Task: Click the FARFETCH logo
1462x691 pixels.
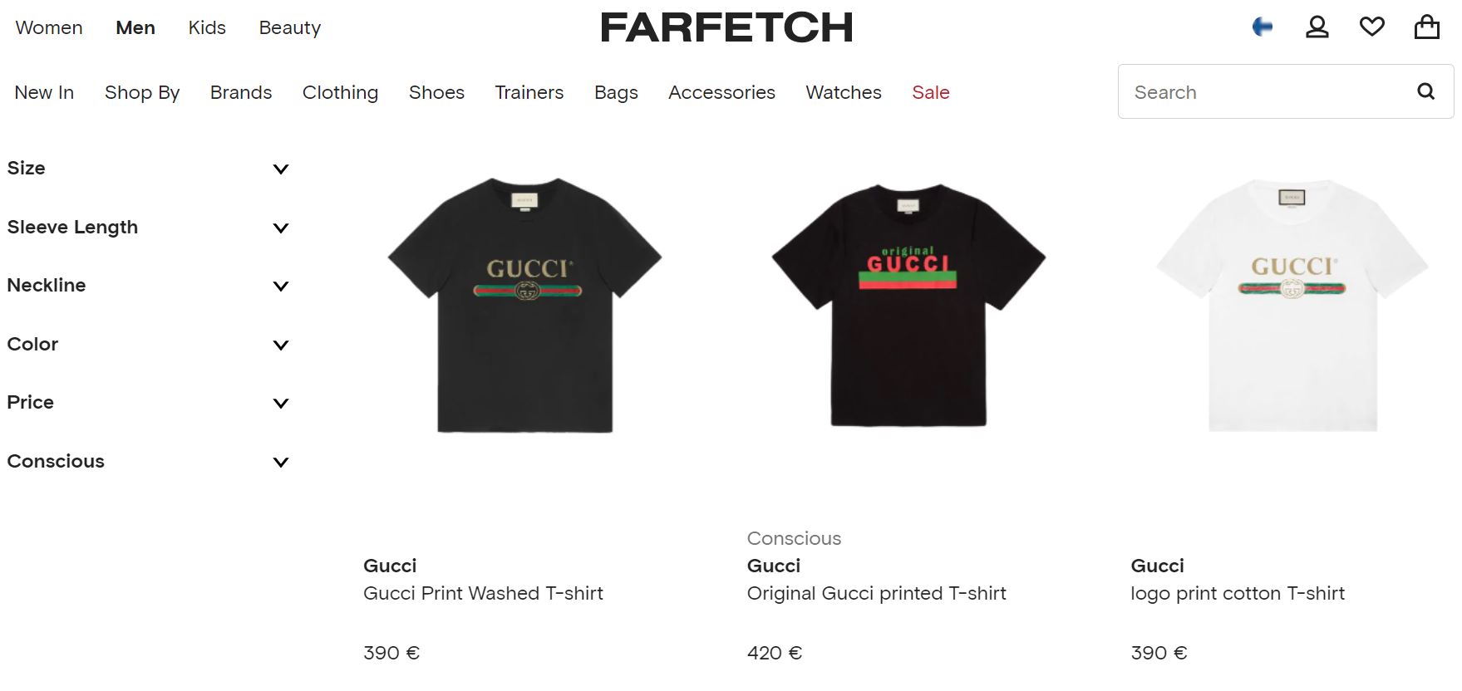Action: pos(726,27)
